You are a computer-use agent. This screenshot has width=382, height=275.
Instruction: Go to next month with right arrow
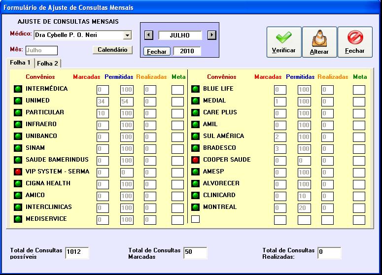pos(212,35)
